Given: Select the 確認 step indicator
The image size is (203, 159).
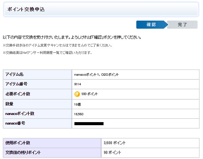Looking at the screenshot, I should (152, 25).
